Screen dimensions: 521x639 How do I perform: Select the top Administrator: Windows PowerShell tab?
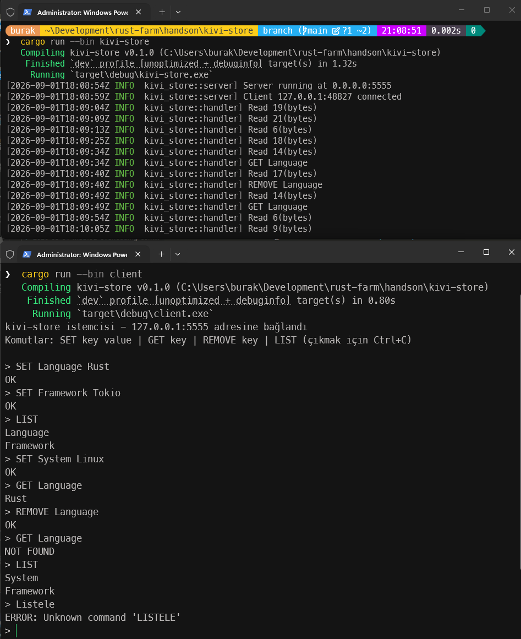pos(83,12)
